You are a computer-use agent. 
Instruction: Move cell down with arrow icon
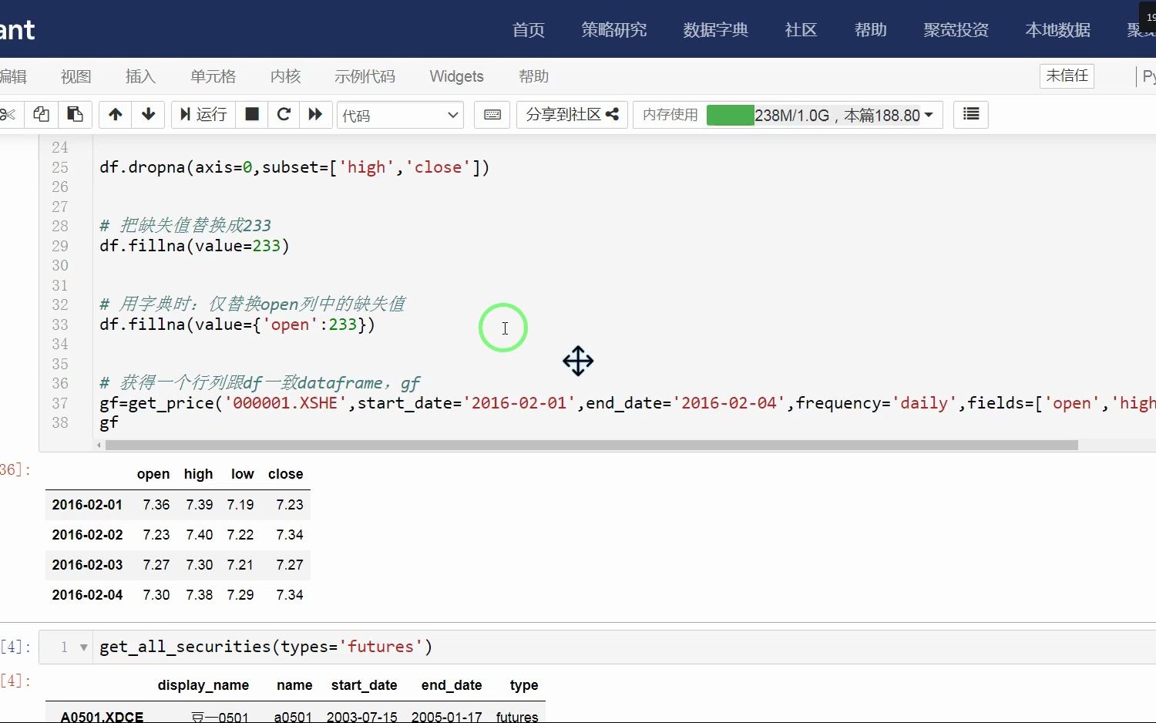tap(149, 115)
